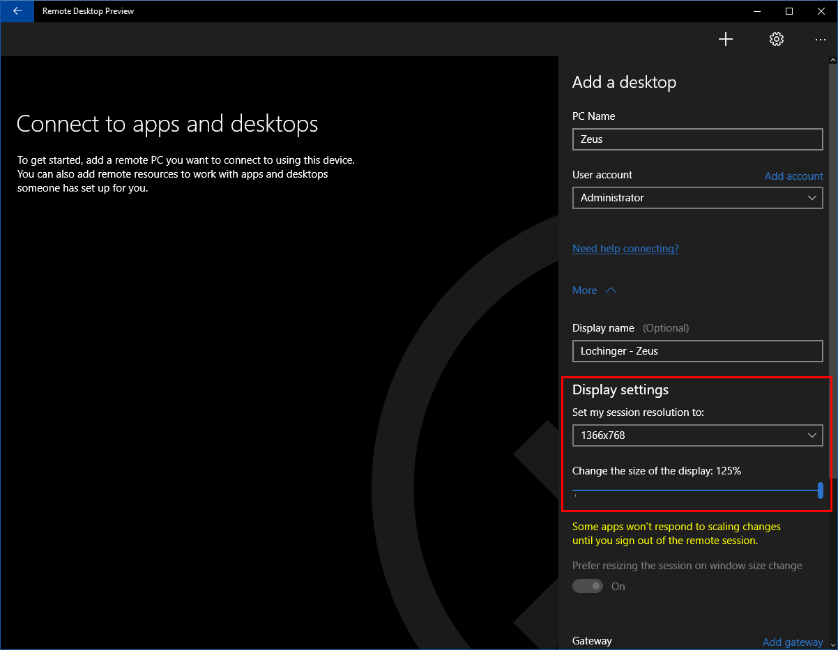Open the User account dropdown showing Administrator

[x=698, y=198]
